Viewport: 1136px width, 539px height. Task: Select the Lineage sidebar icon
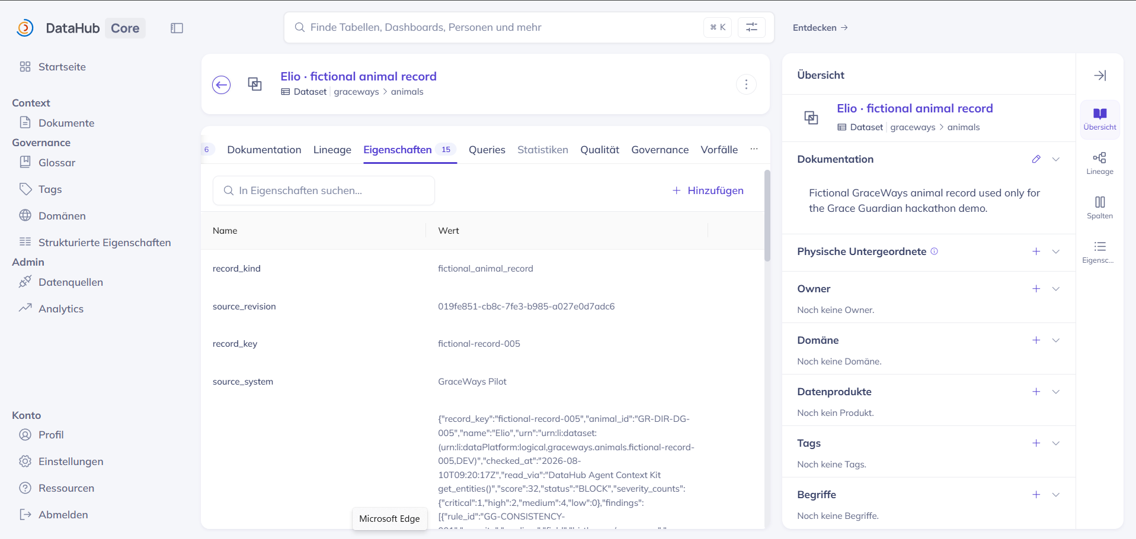pyautogui.click(x=1100, y=163)
